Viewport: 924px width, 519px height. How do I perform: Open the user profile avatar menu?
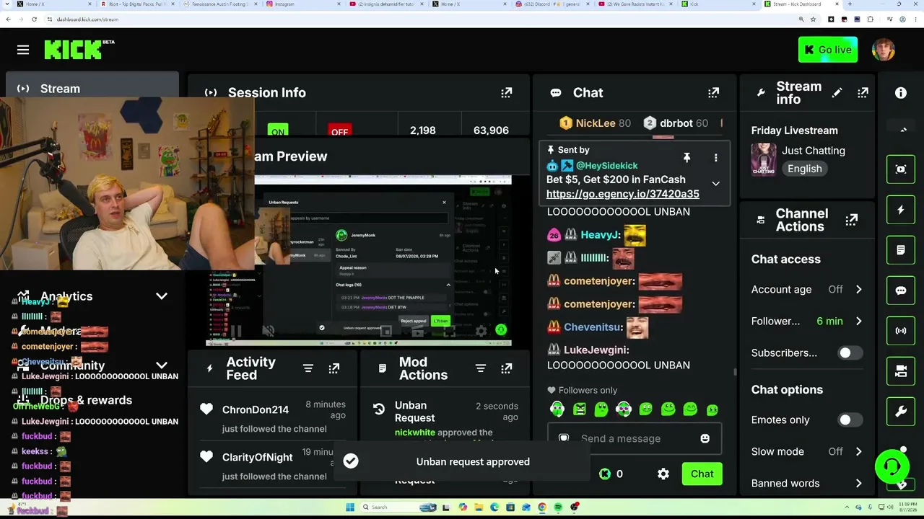pos(883,50)
